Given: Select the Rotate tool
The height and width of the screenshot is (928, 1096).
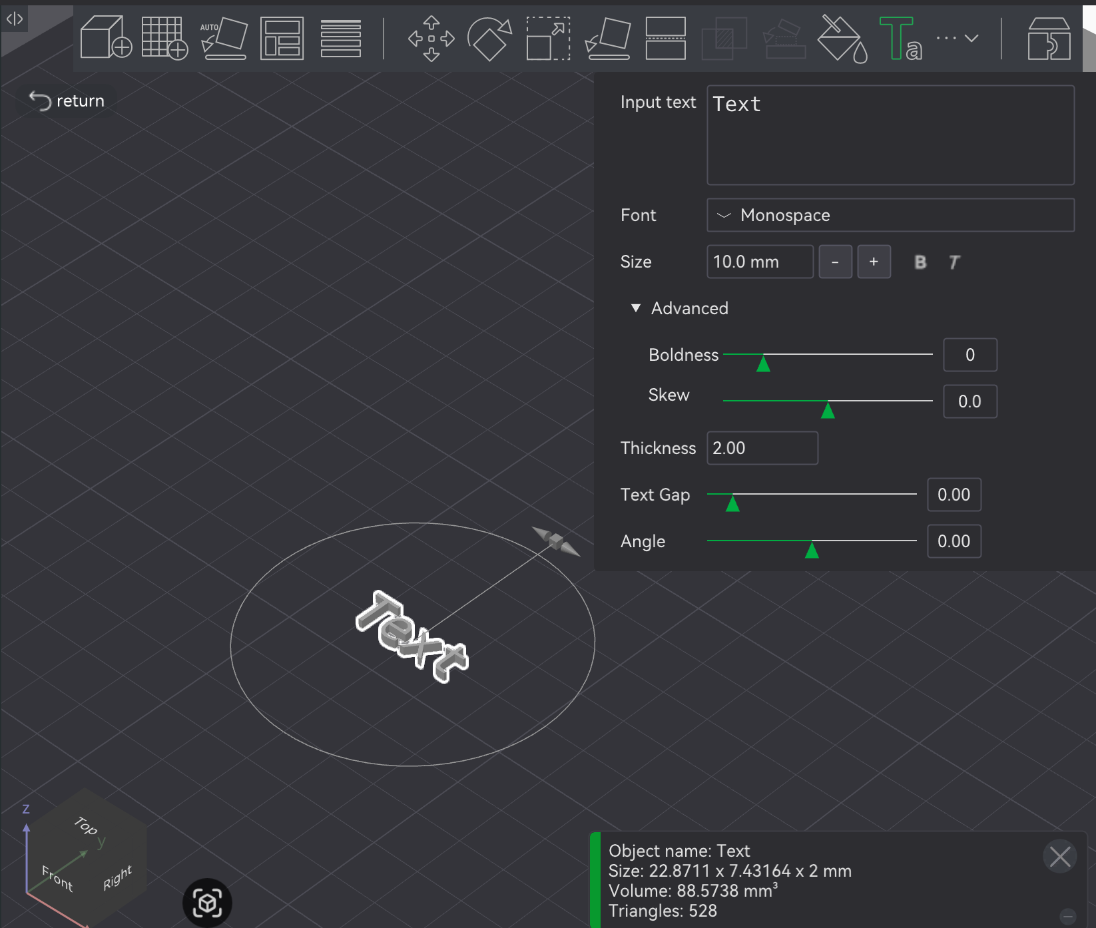Looking at the screenshot, I should coord(489,38).
